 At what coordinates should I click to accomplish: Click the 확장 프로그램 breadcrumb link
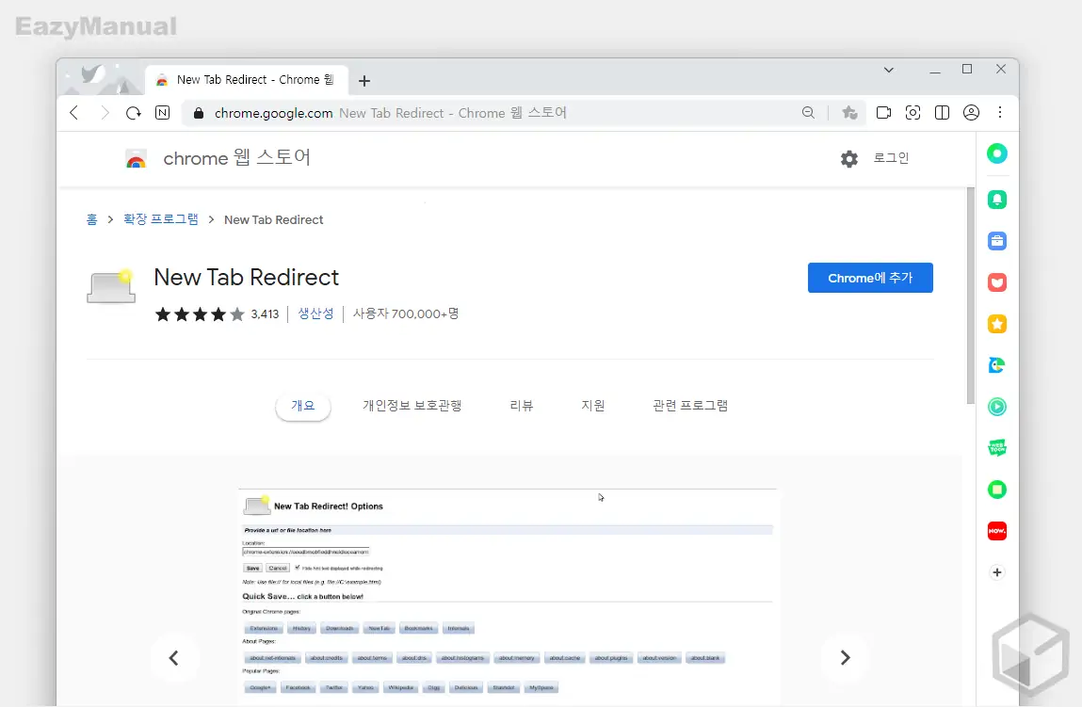coord(161,219)
